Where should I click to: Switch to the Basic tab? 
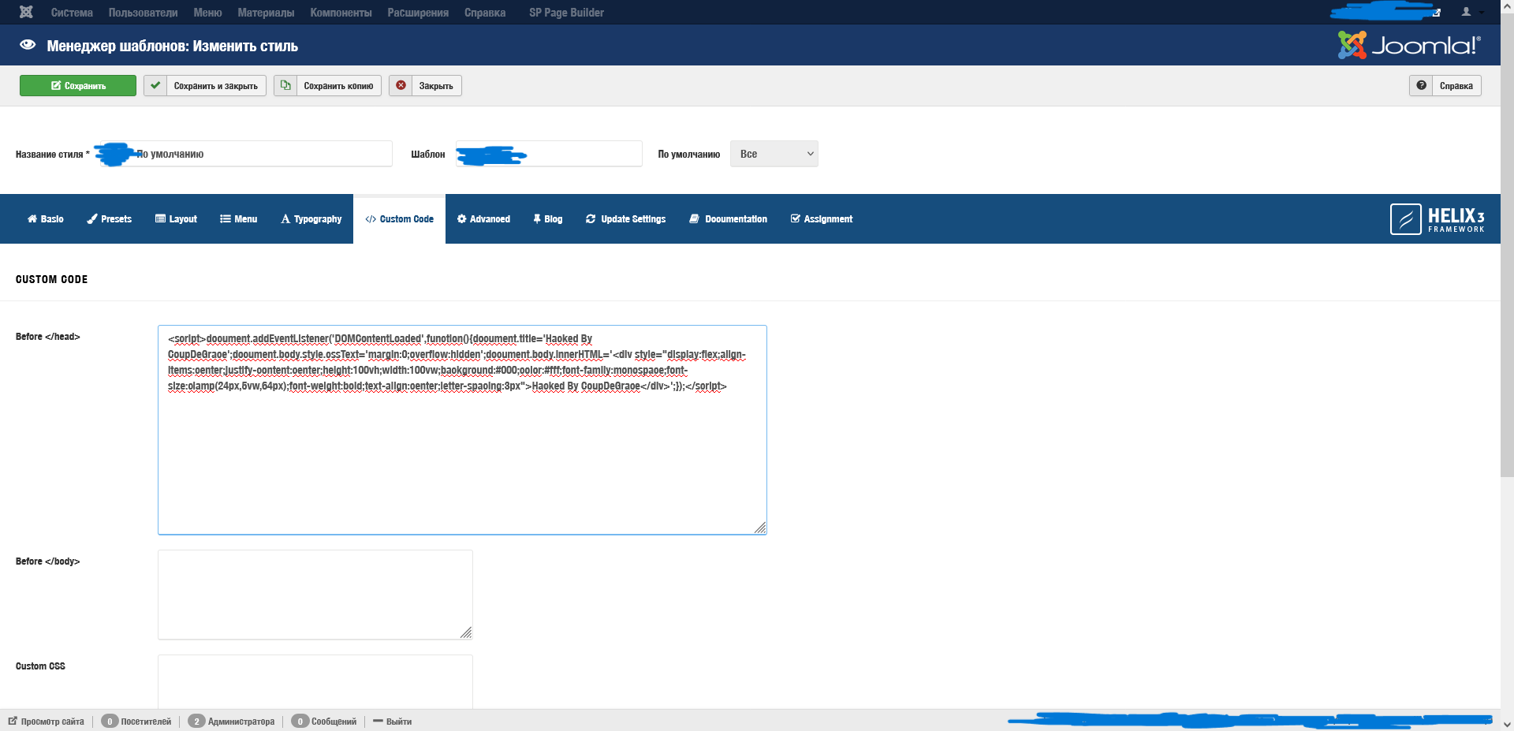tap(46, 219)
